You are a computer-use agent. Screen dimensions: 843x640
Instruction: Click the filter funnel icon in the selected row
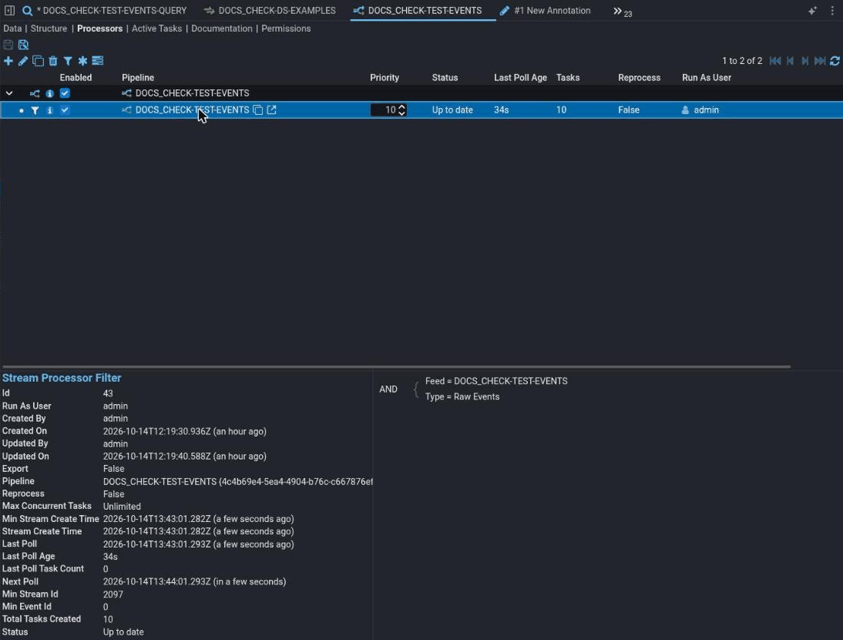click(x=35, y=110)
